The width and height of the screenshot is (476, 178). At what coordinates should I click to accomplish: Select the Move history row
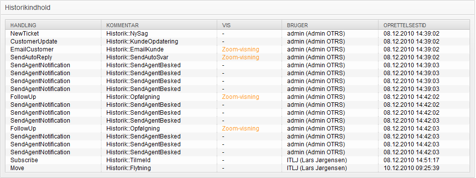238,168
